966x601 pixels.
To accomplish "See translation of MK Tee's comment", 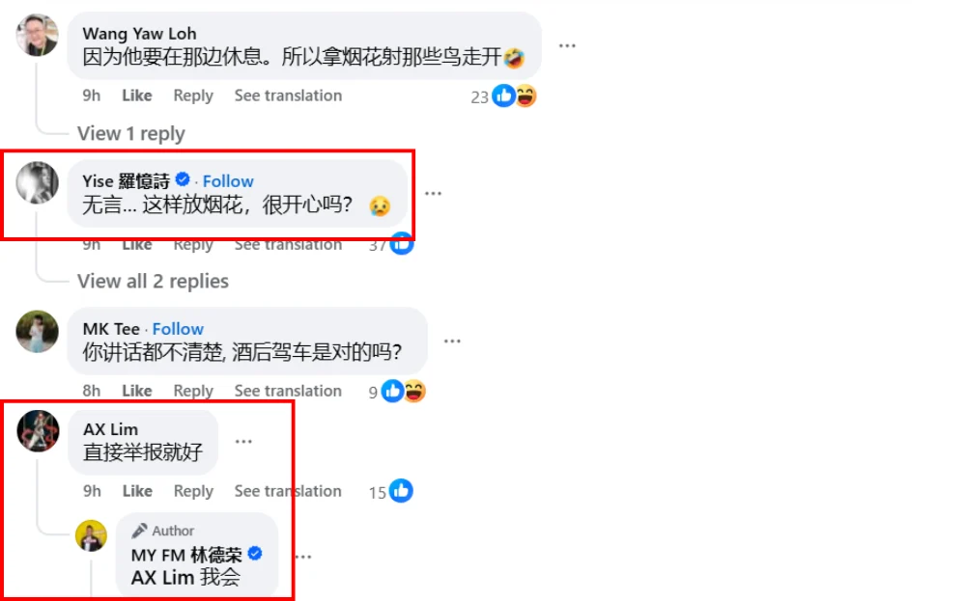I will point(288,391).
